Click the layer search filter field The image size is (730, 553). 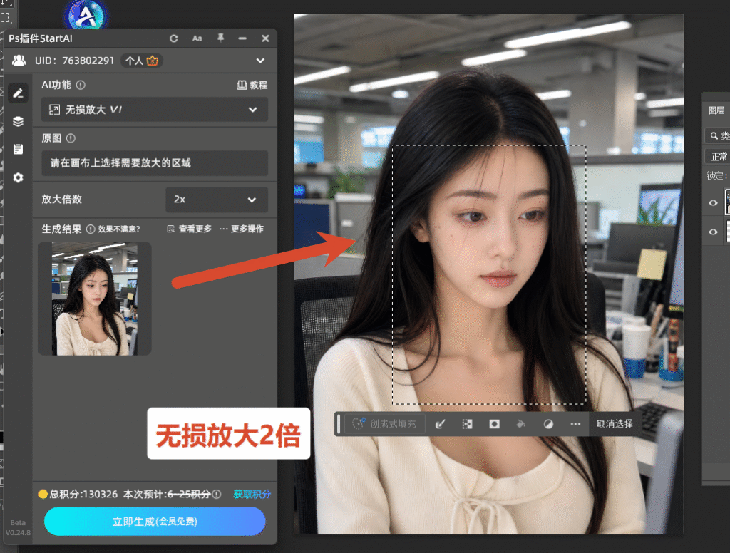click(x=717, y=136)
